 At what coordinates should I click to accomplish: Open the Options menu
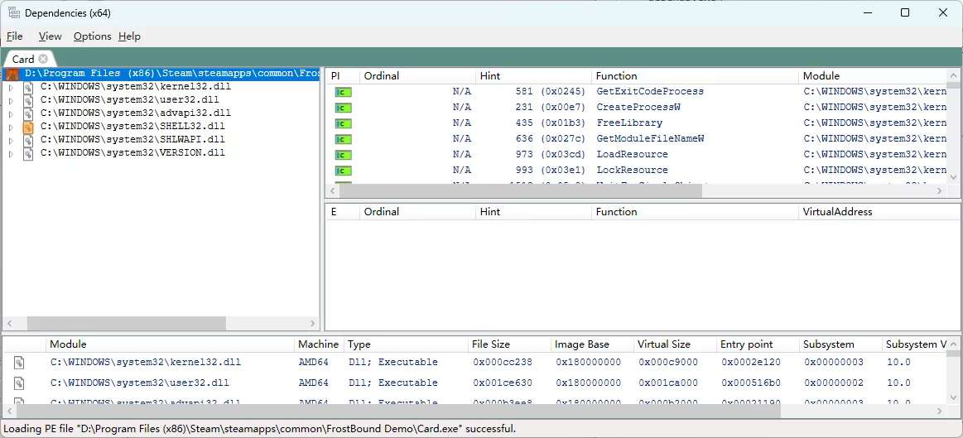coord(92,36)
